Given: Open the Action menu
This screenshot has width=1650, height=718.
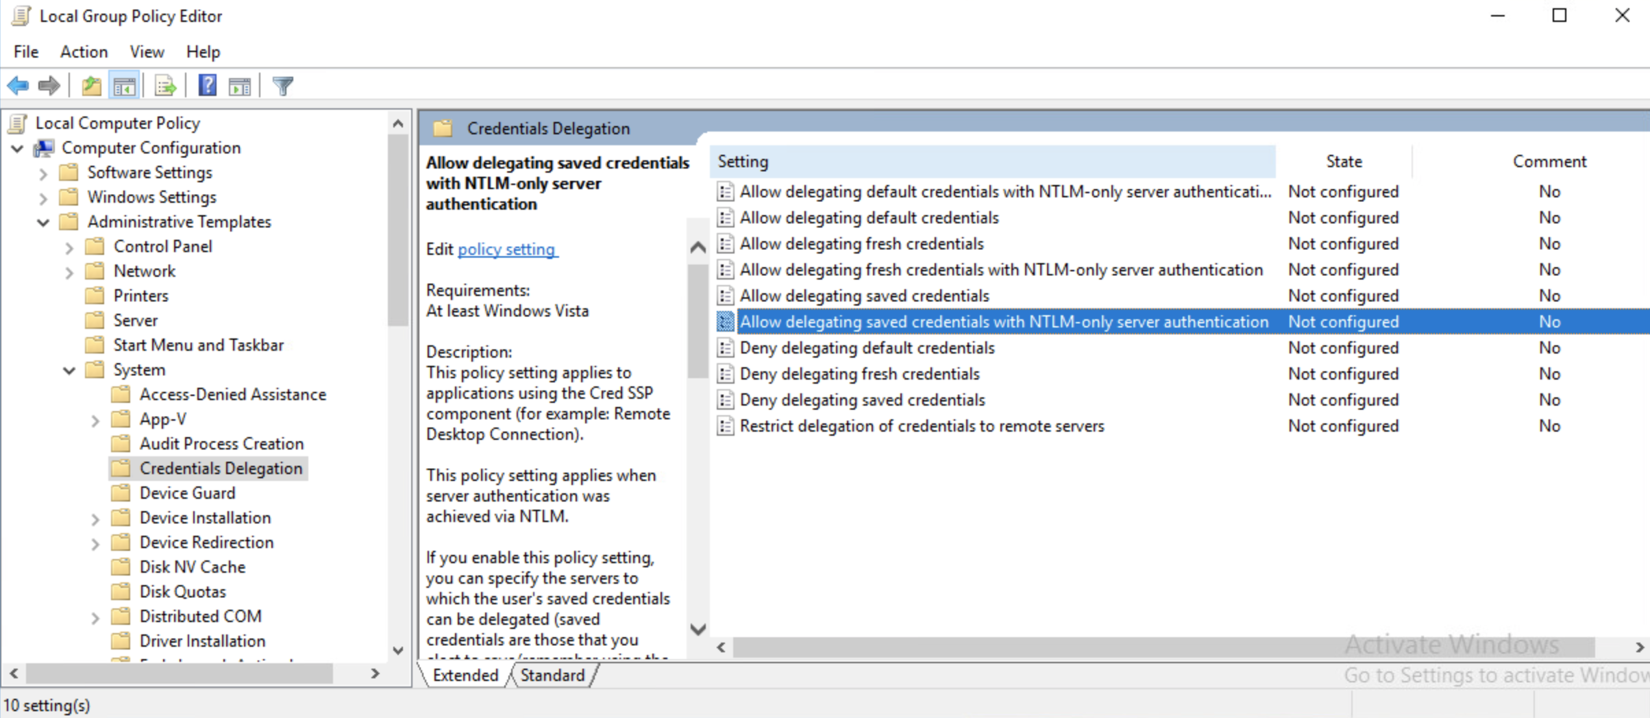Looking at the screenshot, I should tap(84, 52).
